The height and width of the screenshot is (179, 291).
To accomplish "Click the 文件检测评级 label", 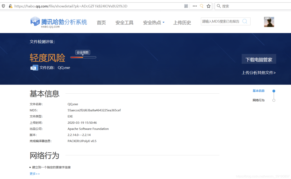I will coord(42,42).
